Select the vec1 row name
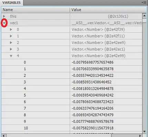Image resolution: width=148 pixels, height=137 pixels. (x=14, y=23)
